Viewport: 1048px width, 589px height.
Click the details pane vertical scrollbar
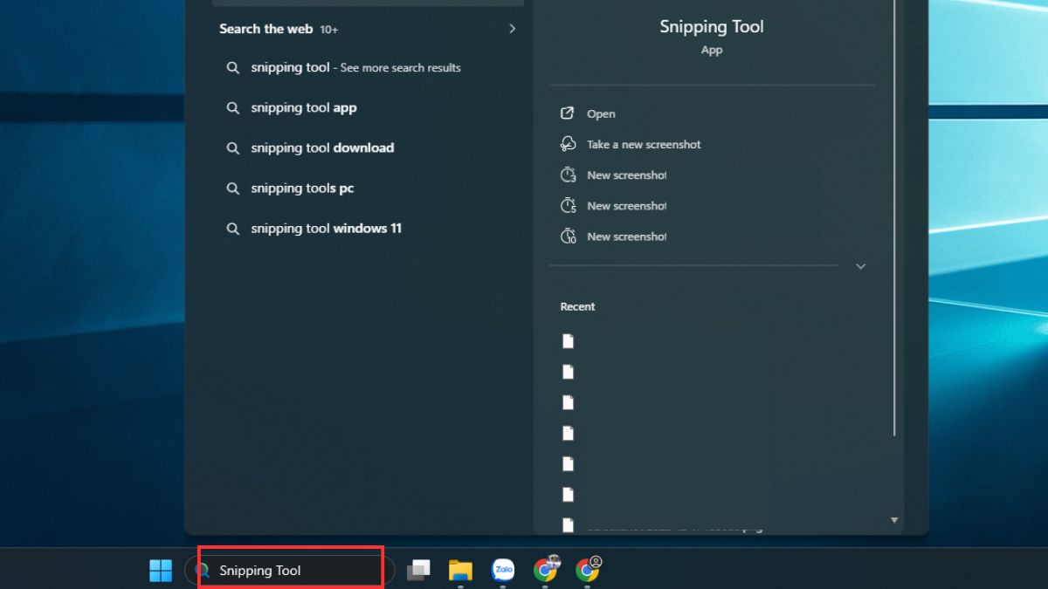pyautogui.click(x=894, y=218)
